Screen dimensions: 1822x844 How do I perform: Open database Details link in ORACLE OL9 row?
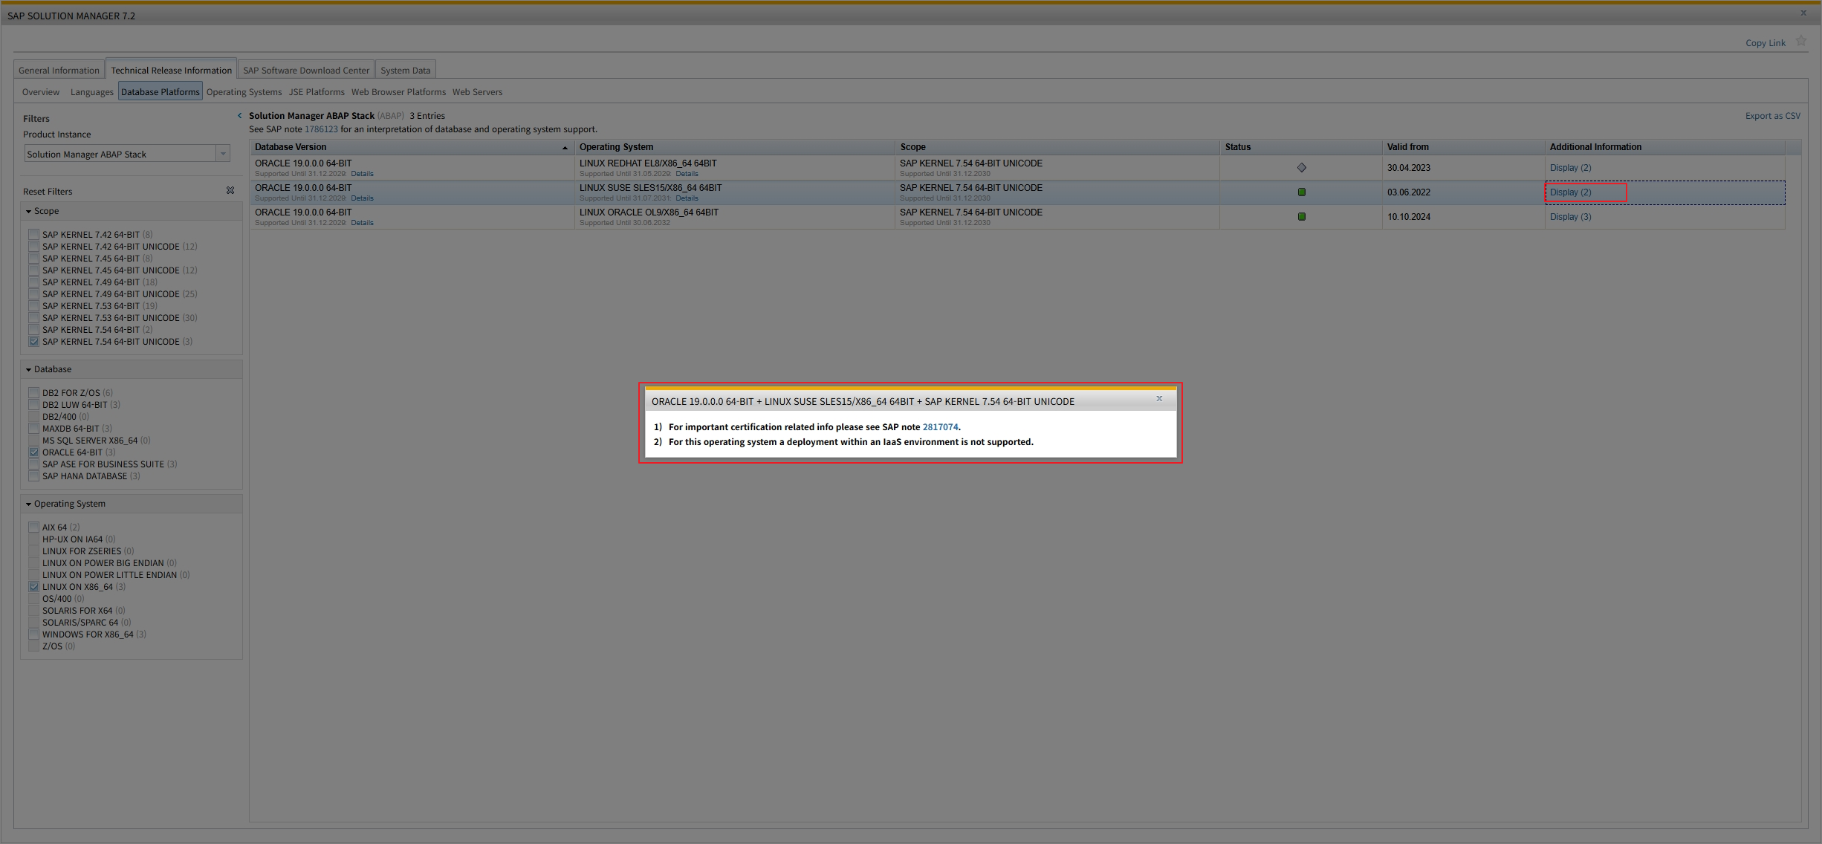click(x=363, y=223)
